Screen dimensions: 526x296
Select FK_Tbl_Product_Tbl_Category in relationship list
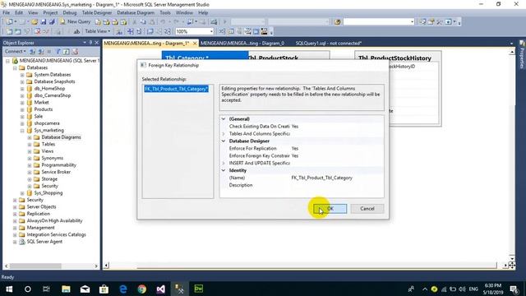[x=177, y=89]
